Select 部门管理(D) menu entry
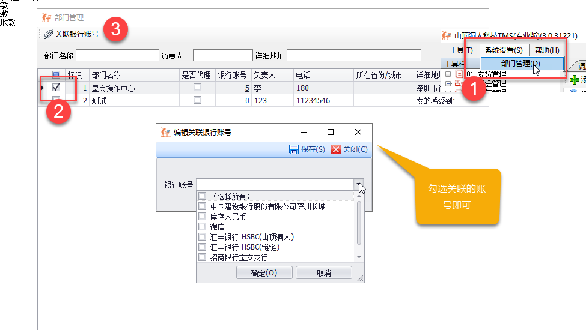Screen dimensions: 586x330 [x=520, y=63]
